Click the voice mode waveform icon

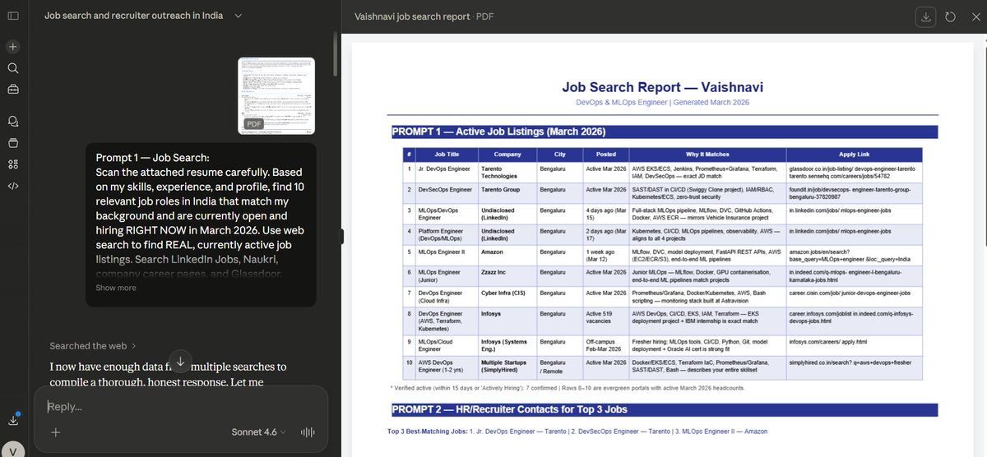pos(308,432)
